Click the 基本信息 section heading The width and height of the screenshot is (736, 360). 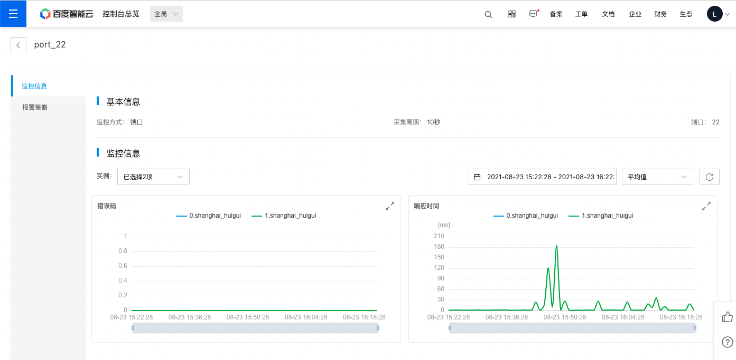pos(123,102)
